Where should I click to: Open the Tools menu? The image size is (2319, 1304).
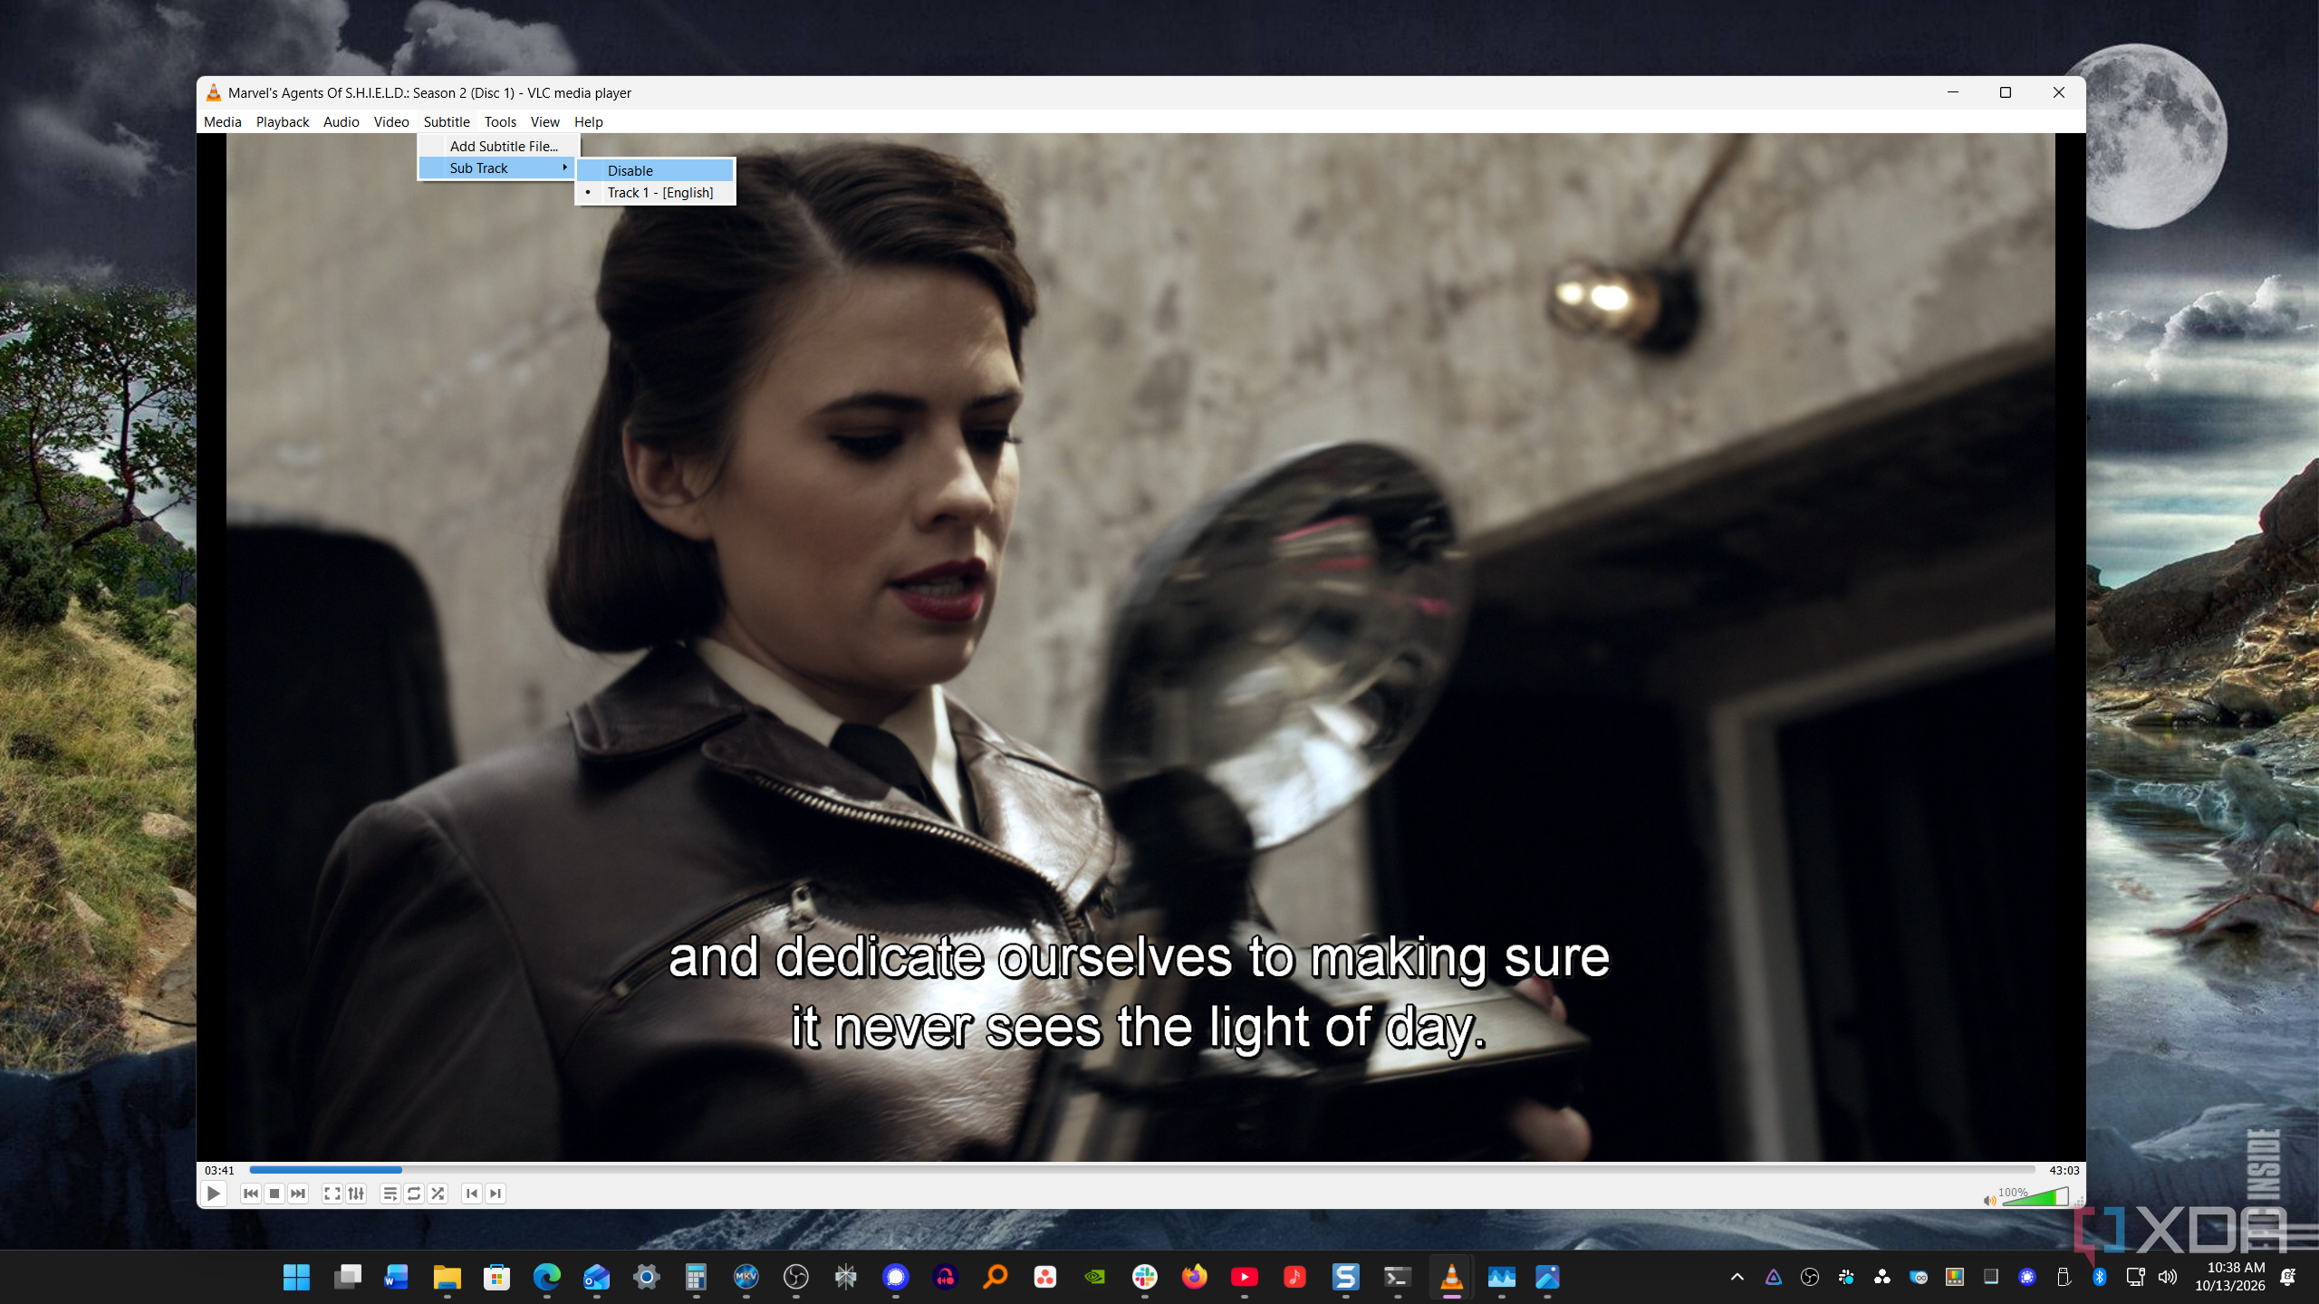point(500,121)
